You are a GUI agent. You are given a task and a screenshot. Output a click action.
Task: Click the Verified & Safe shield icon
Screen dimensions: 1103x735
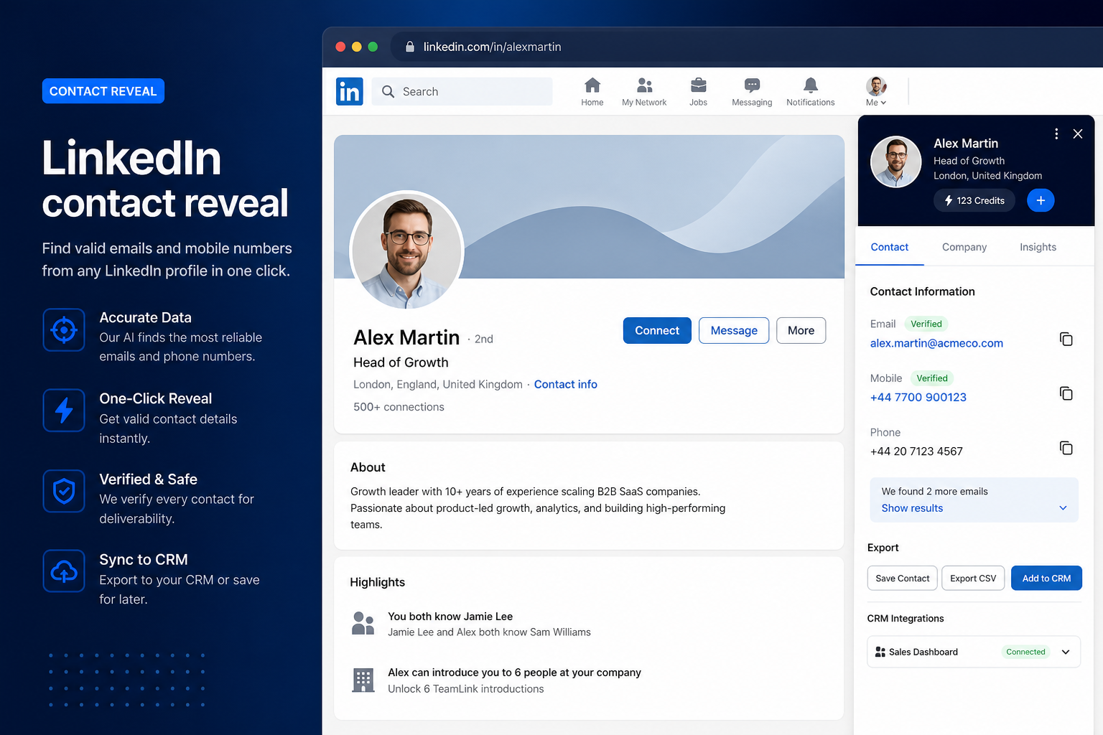(x=64, y=491)
